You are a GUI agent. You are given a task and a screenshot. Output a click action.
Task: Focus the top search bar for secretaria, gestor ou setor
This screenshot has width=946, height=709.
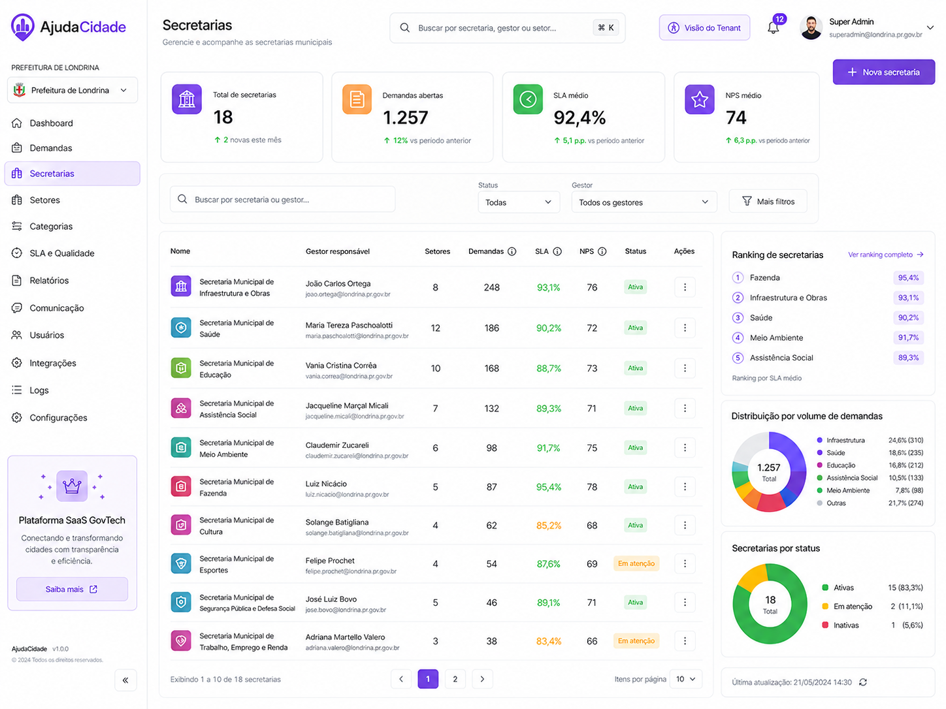[508, 28]
